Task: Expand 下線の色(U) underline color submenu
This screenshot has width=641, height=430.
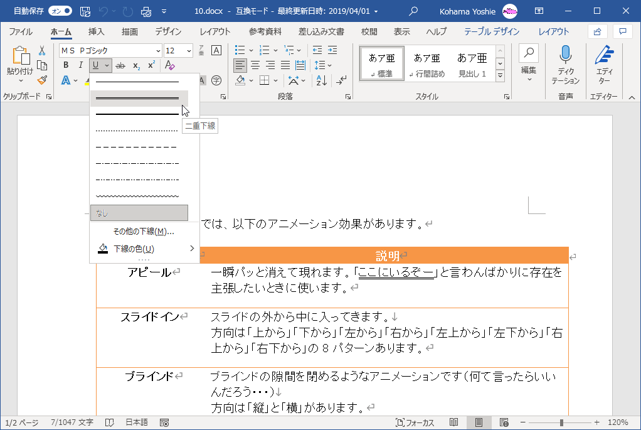Action: (144, 249)
